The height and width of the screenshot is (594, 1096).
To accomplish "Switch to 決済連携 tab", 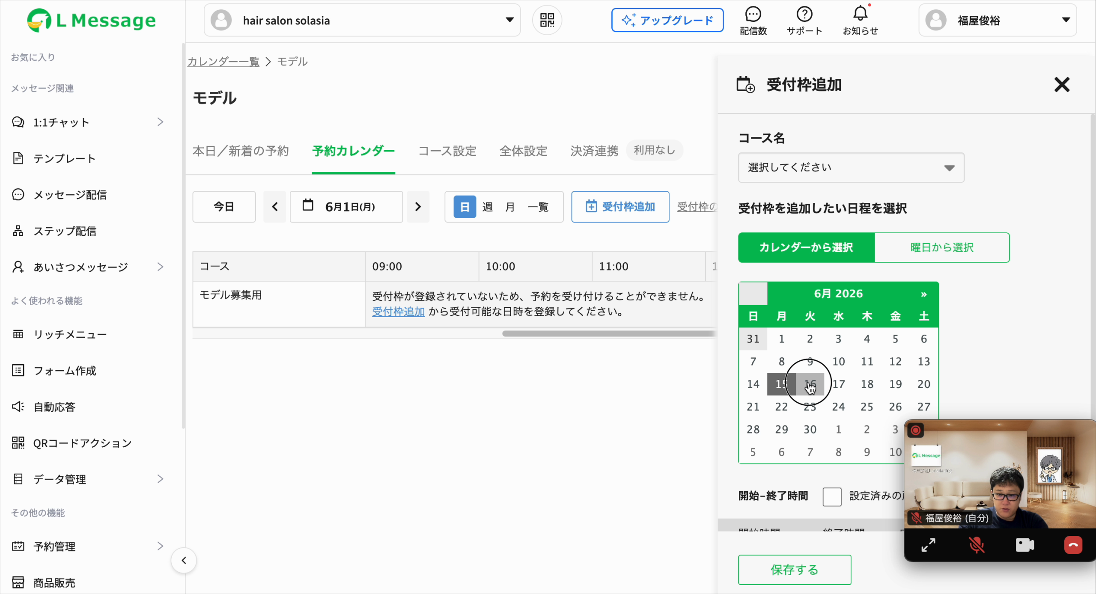I will click(594, 151).
